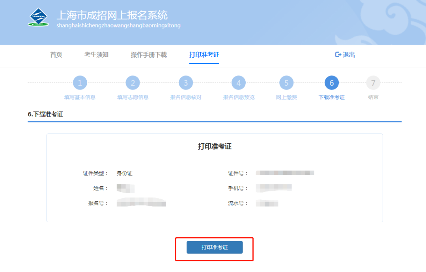The width and height of the screenshot is (426, 272).
Task: Go to the 首页 tab
Action: point(56,55)
